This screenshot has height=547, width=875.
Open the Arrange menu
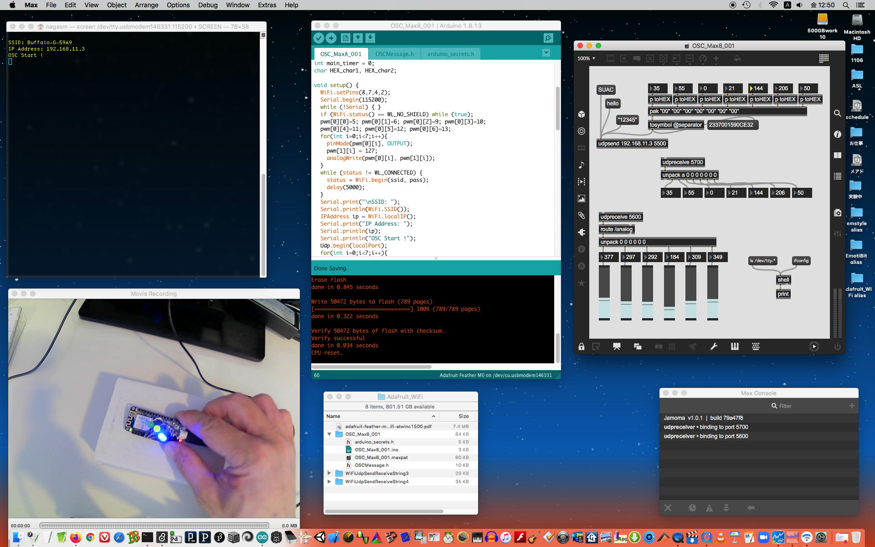click(146, 5)
